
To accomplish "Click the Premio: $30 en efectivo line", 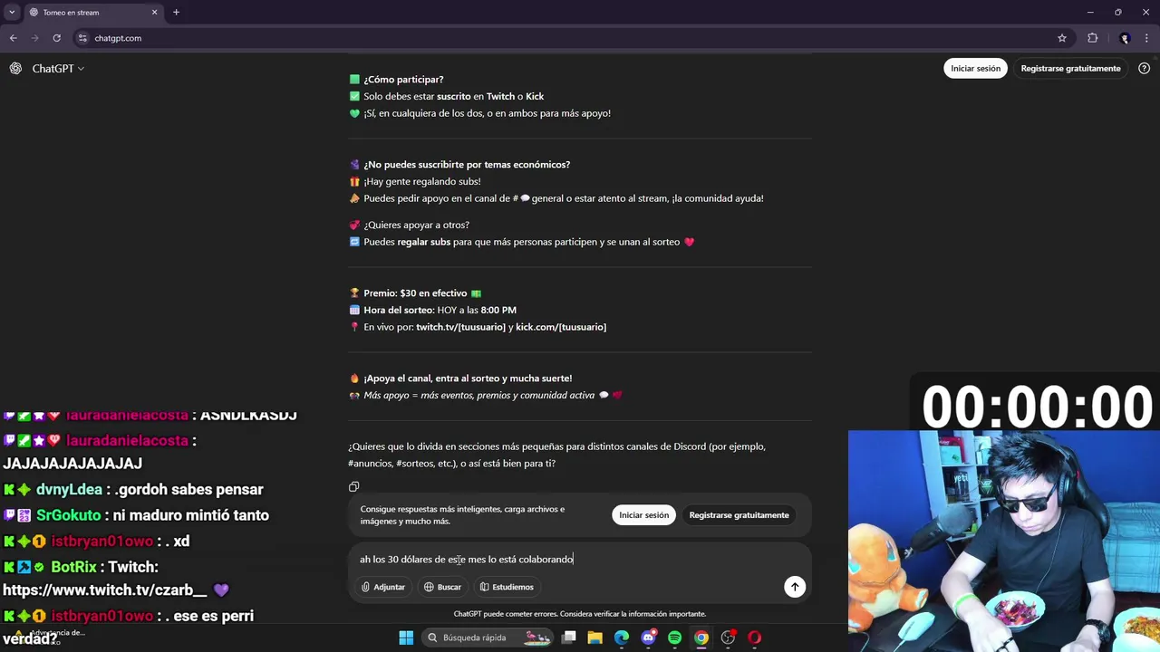I will point(415,293).
